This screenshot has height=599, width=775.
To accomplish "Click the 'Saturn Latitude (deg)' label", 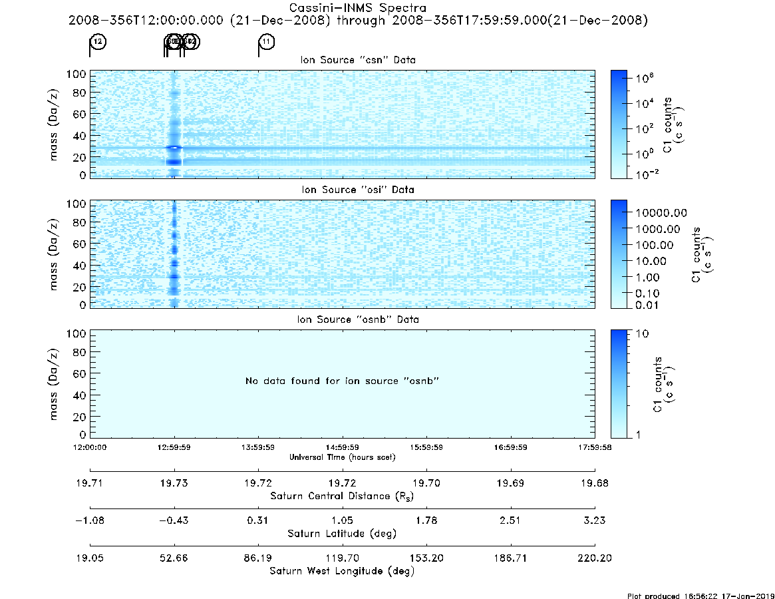I will click(x=342, y=534).
